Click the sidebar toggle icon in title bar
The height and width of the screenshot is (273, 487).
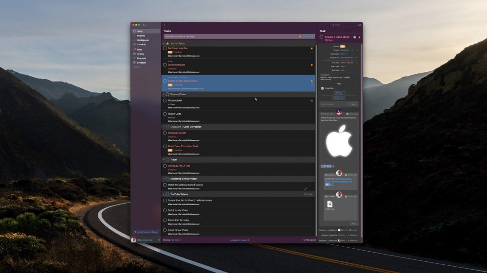point(144,24)
